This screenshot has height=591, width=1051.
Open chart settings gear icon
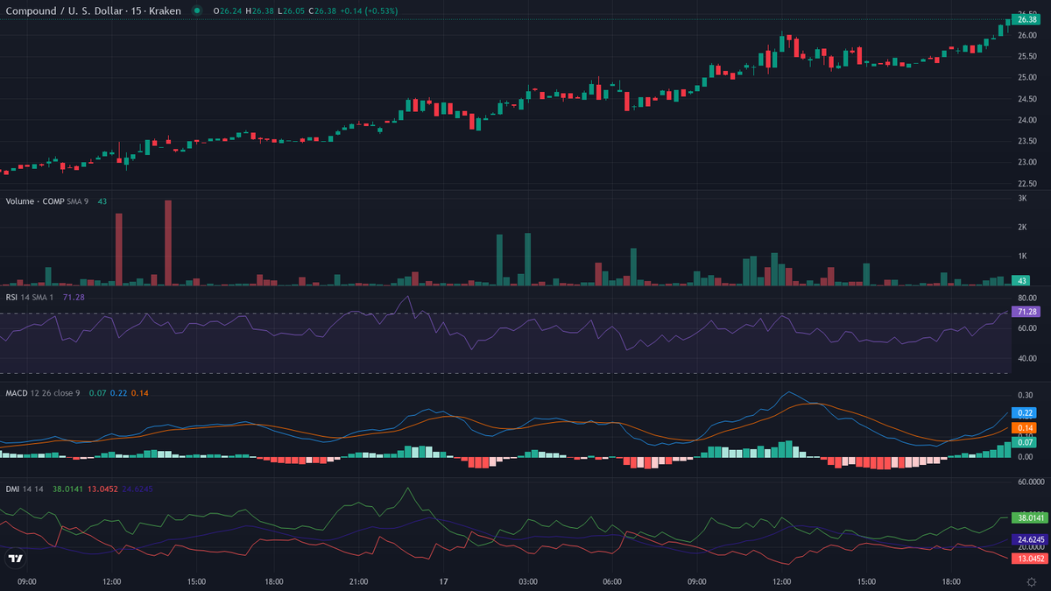(1031, 581)
